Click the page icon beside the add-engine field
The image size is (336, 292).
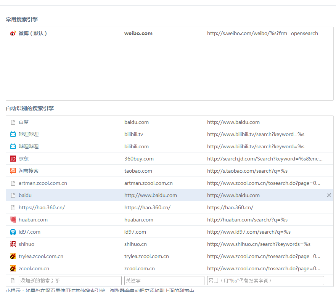click(x=13, y=281)
